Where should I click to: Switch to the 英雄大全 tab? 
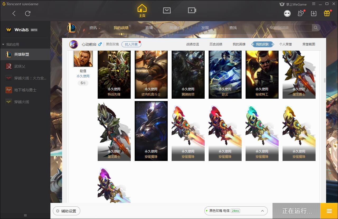coord(177,28)
